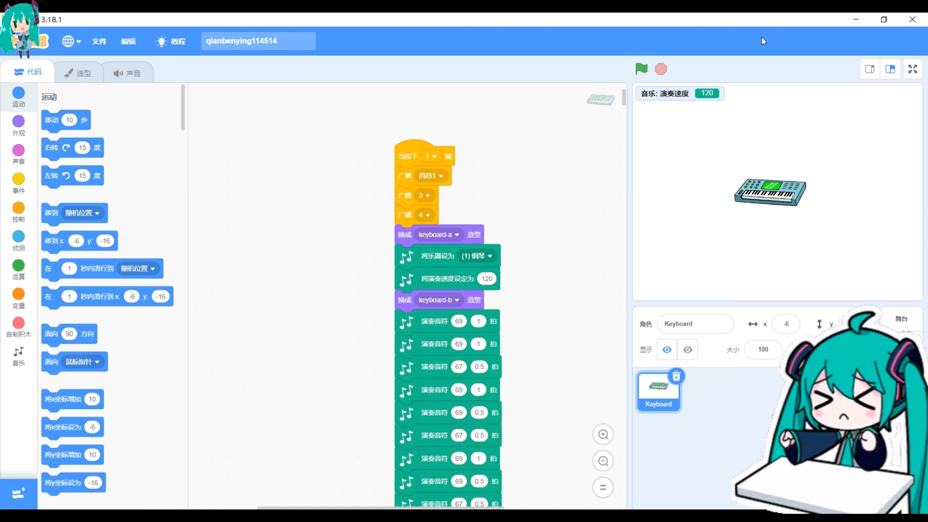Switch to small stage layout
The width and height of the screenshot is (928, 522).
pyautogui.click(x=870, y=69)
